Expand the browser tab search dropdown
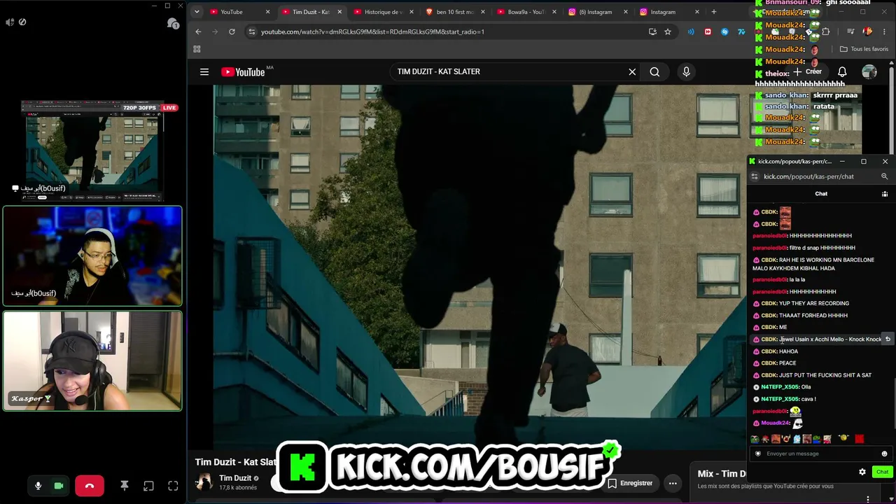This screenshot has width=896, height=504. 197,12
